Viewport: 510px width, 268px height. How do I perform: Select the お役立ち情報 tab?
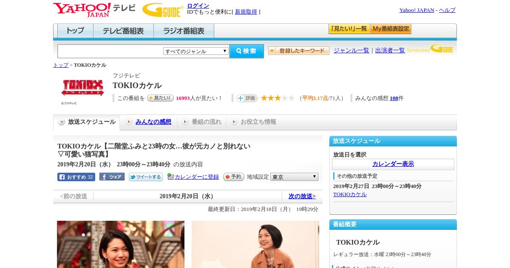(x=253, y=122)
